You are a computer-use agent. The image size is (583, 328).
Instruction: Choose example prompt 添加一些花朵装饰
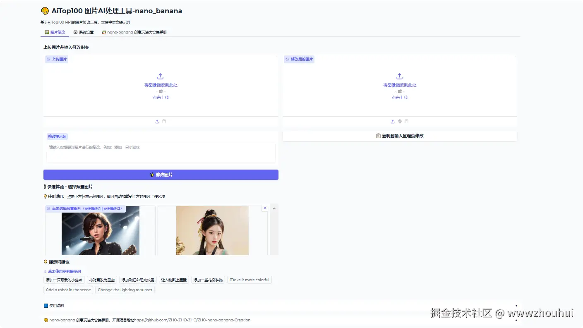pyautogui.click(x=208, y=280)
